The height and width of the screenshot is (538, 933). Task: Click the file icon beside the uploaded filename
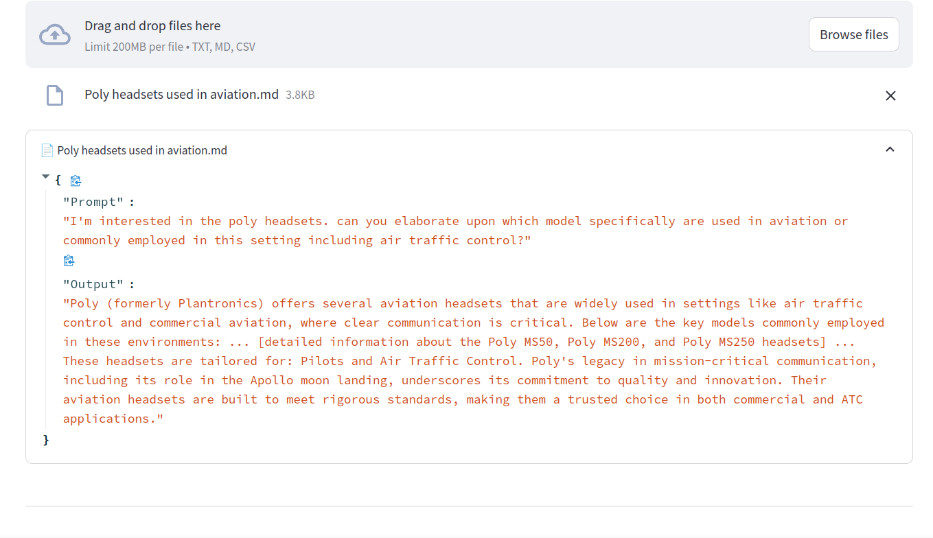click(55, 95)
